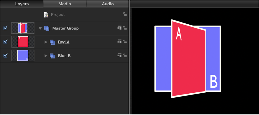Click the Project document icon
259x115 pixels.
coord(46,15)
